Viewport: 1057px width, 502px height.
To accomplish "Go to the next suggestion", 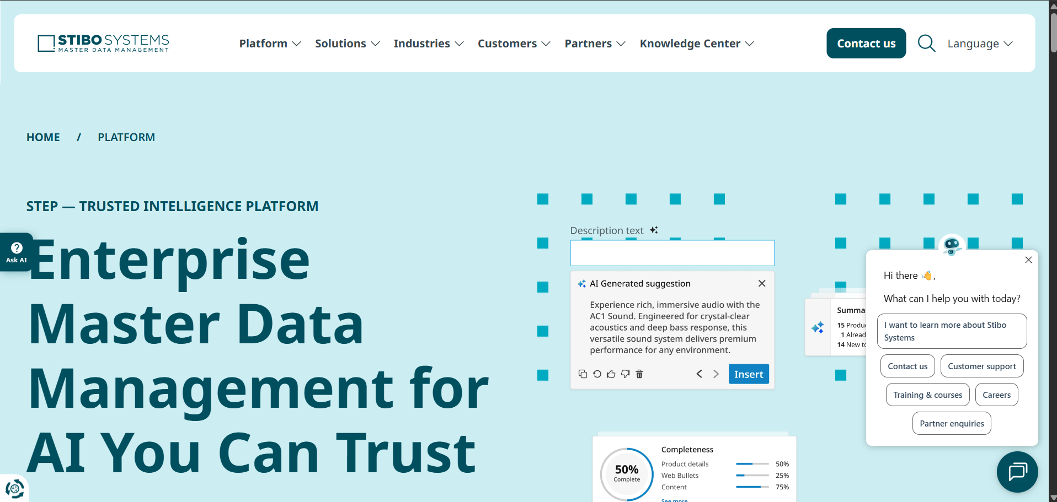I will coord(716,374).
